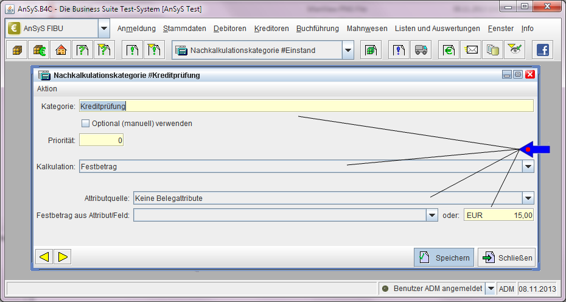Click the Speichern button
The image size is (566, 302).
tap(444, 258)
